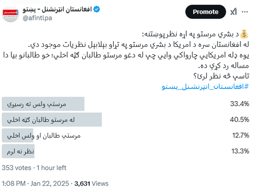Click the money bag emoji
The image size is (254, 191).
(x=244, y=34)
